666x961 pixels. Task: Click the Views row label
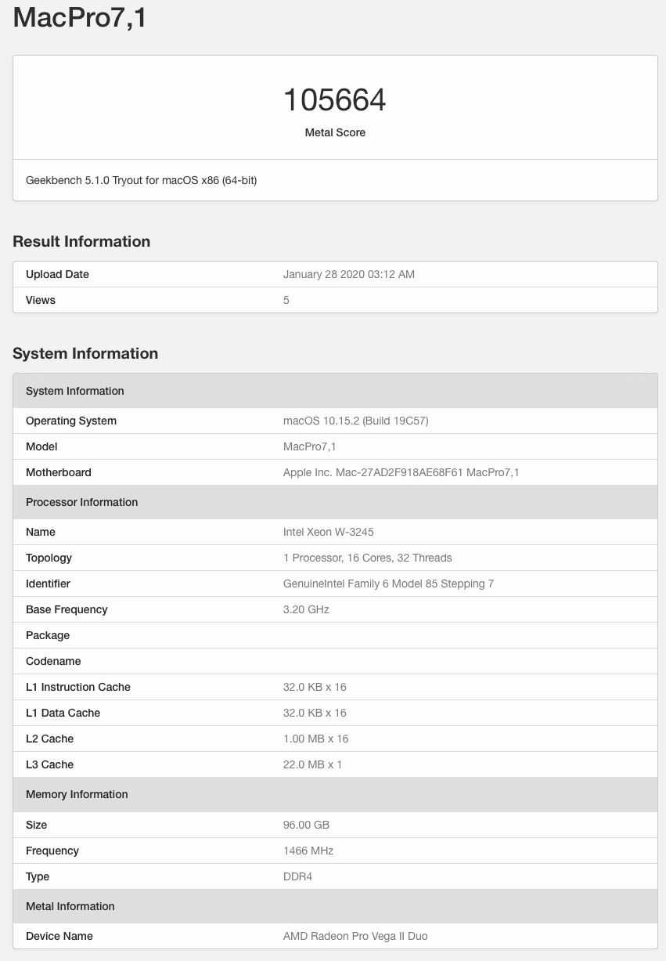point(41,300)
